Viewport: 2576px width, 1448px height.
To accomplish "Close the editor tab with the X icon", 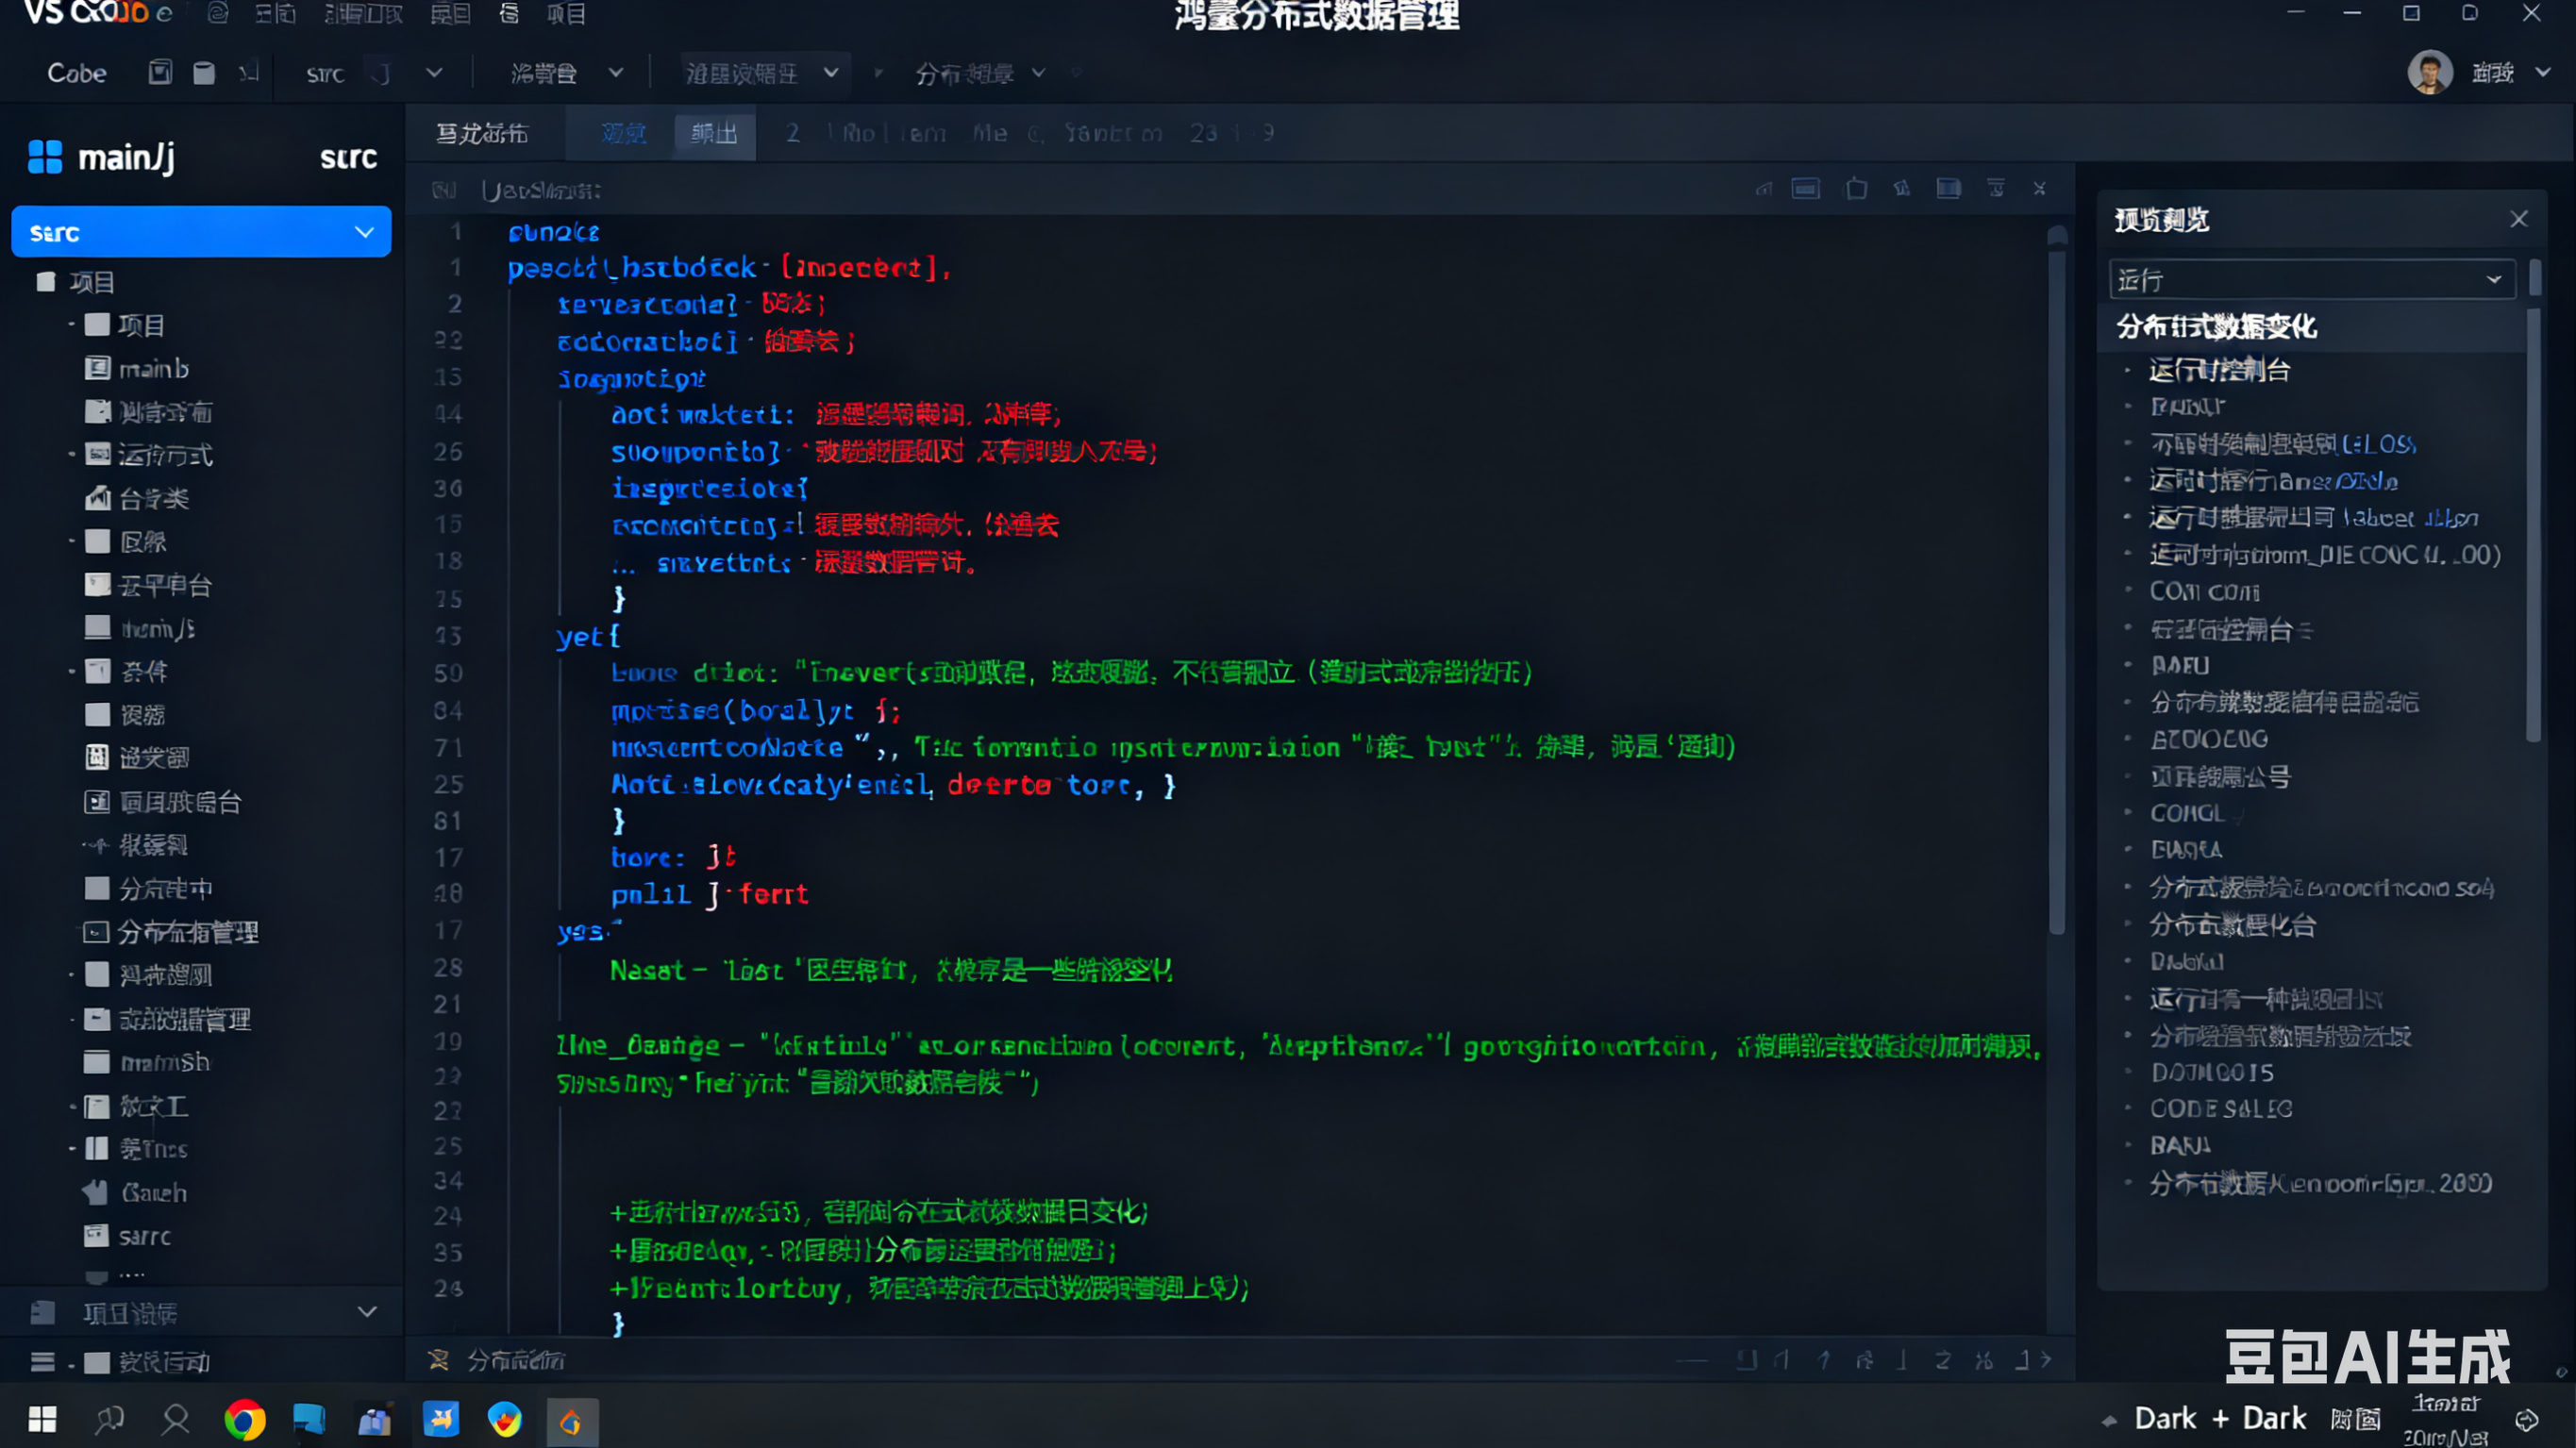I will pyautogui.click(x=2039, y=189).
